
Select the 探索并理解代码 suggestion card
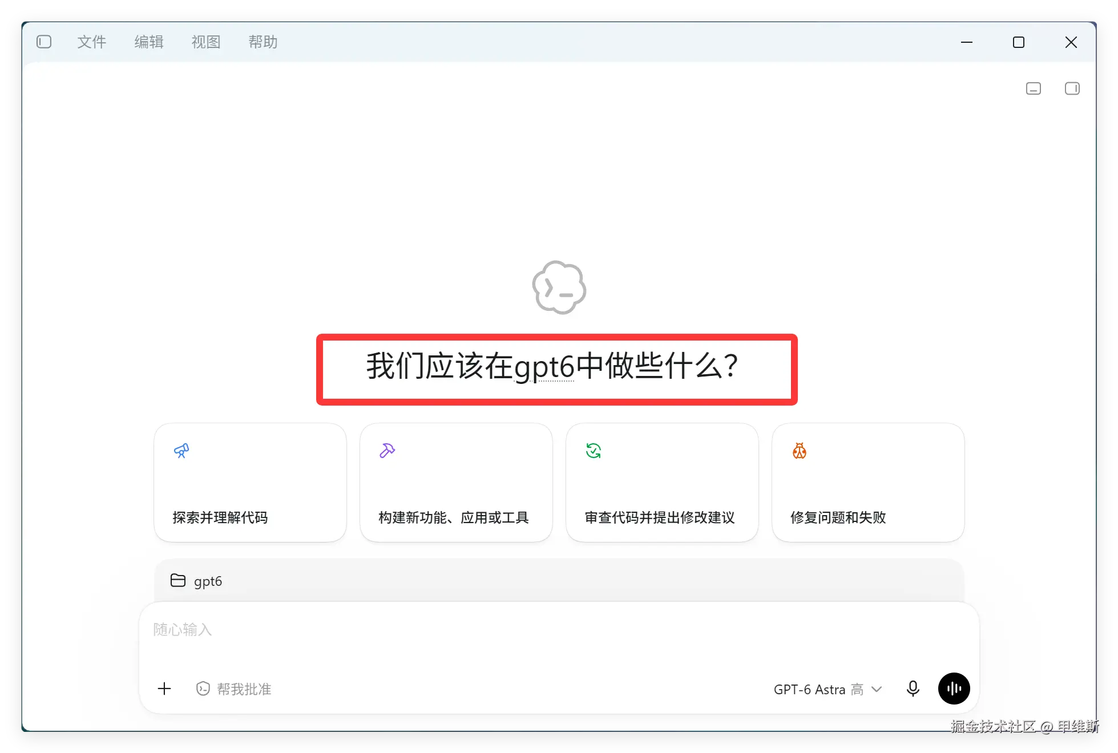[x=250, y=483]
